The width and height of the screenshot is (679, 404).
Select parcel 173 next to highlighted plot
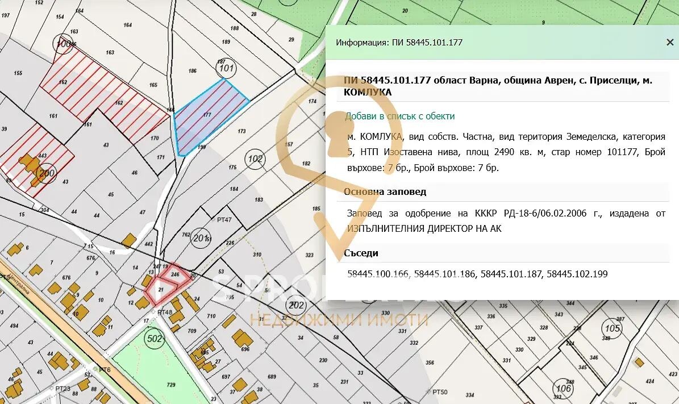coord(241,131)
